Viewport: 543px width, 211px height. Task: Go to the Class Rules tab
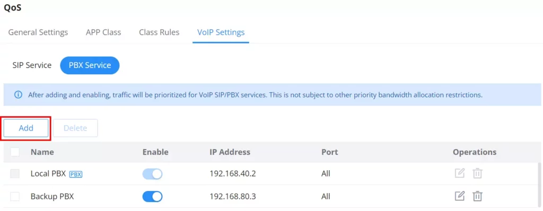pyautogui.click(x=159, y=32)
